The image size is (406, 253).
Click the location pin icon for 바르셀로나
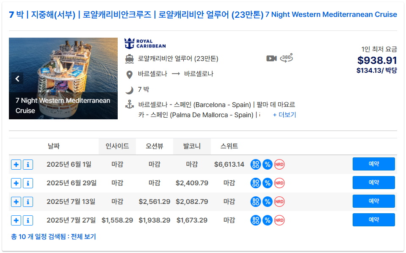pyautogui.click(x=129, y=75)
